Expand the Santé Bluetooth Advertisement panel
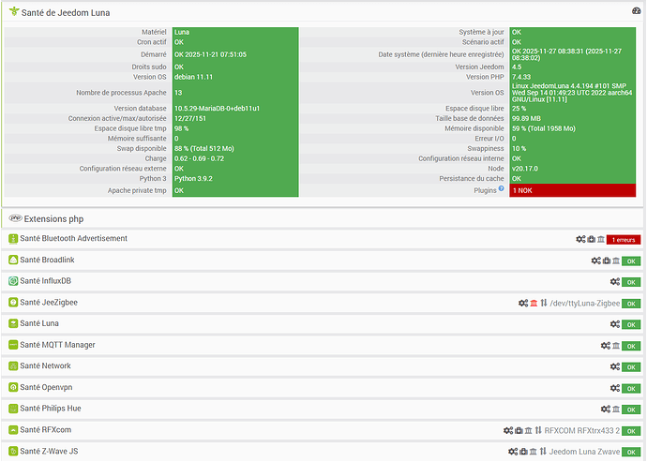Viewport: 647px width, 462px height. coord(73,238)
